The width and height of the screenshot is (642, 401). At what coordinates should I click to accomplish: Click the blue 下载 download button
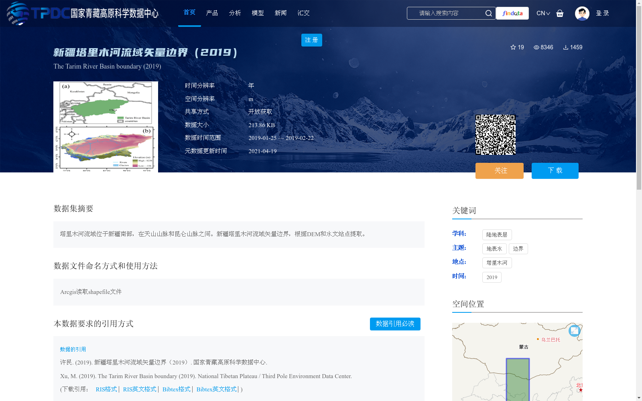tap(555, 171)
